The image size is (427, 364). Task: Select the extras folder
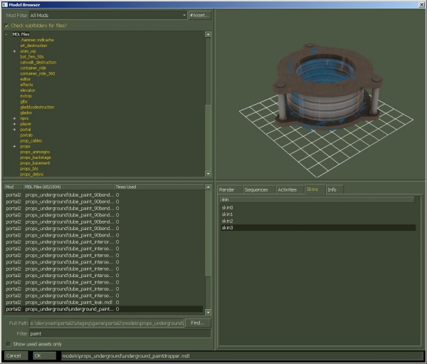(x=26, y=96)
